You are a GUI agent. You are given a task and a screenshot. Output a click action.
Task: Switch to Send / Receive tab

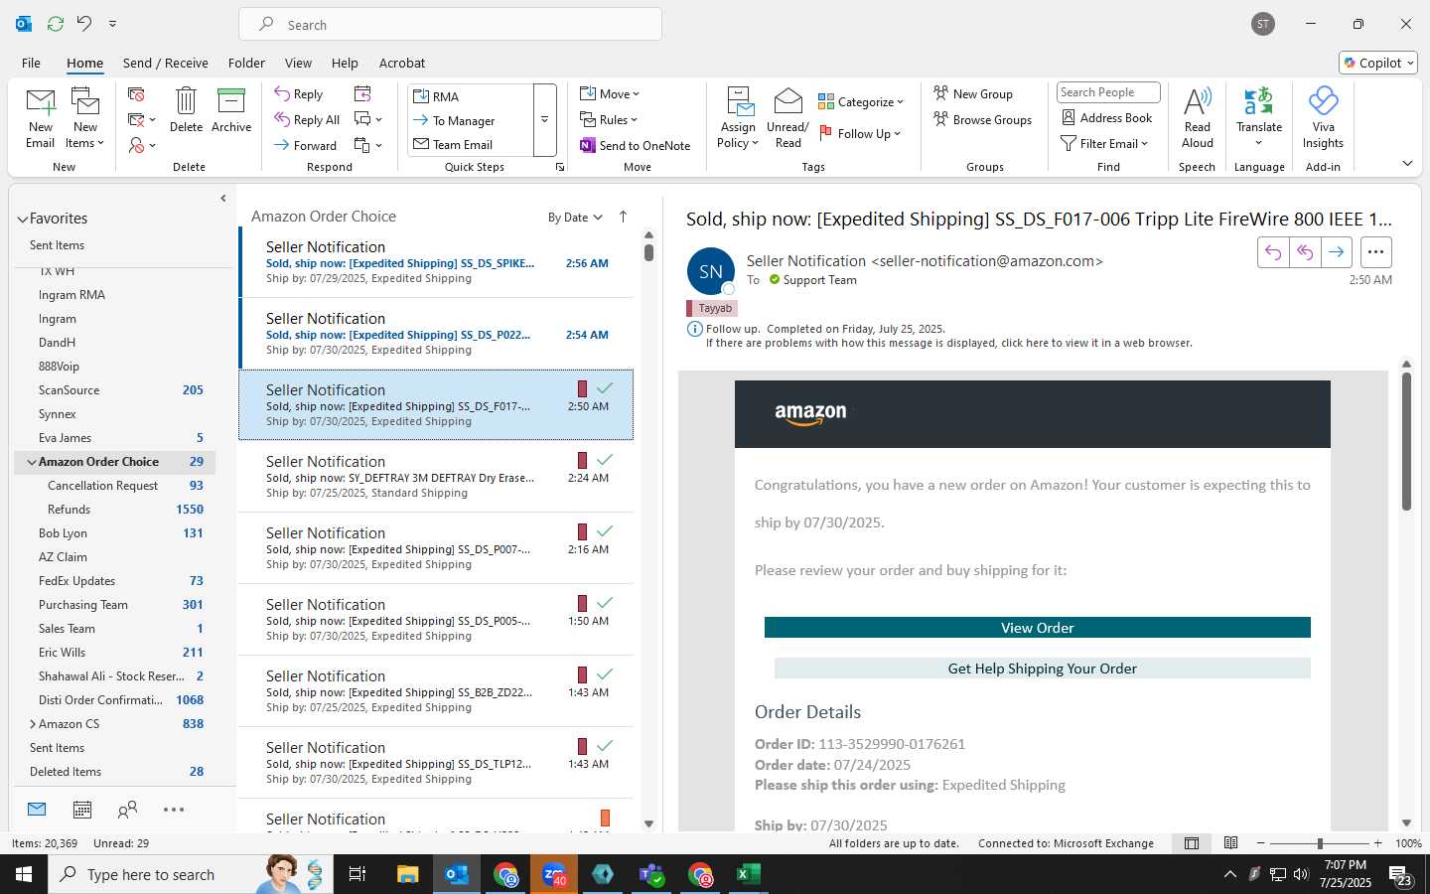coord(166,63)
